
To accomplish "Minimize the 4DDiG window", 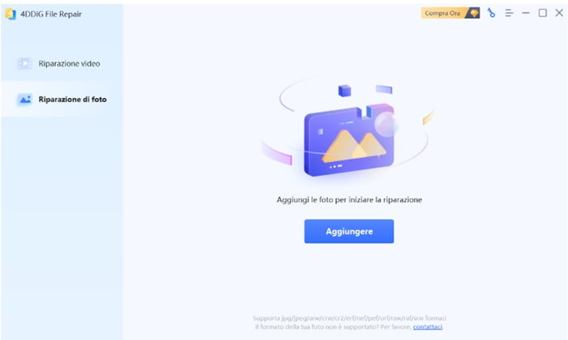I will coord(526,13).
